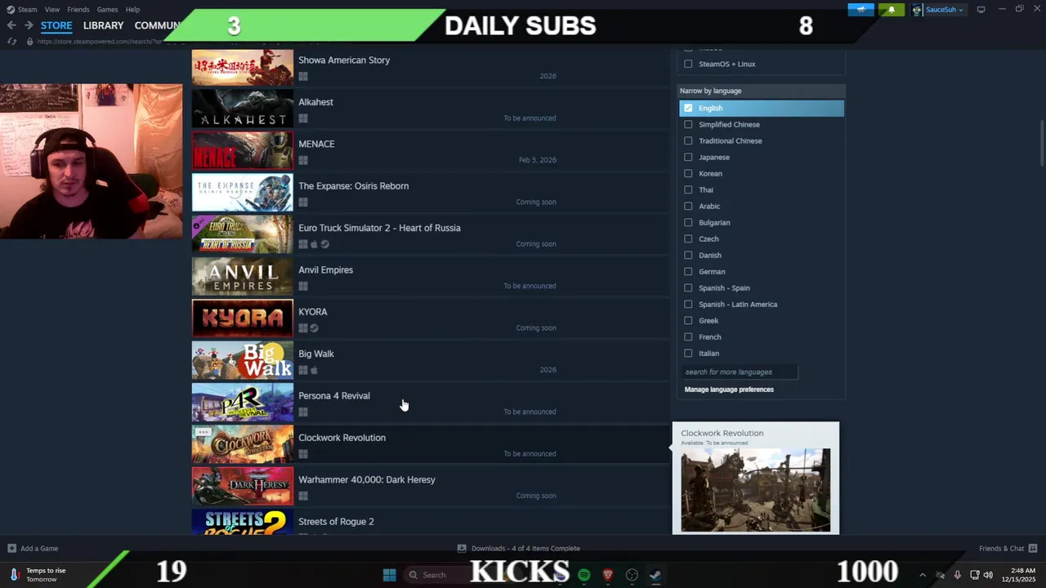Screen dimensions: 1046x588
Task: Open Warhammer 40,000: Dark Heresy listing
Action: pyautogui.click(x=431, y=487)
